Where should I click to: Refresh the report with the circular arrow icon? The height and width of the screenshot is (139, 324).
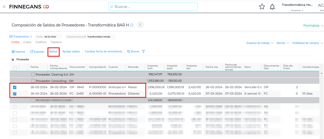click(140, 25)
